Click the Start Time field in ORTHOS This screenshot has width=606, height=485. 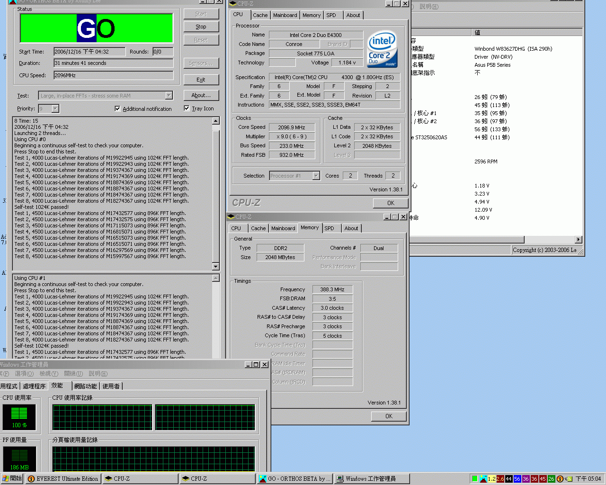[x=89, y=52]
